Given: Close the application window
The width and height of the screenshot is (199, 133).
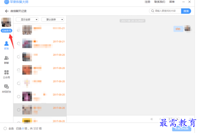Looking at the screenshot, I should [x=190, y=2].
